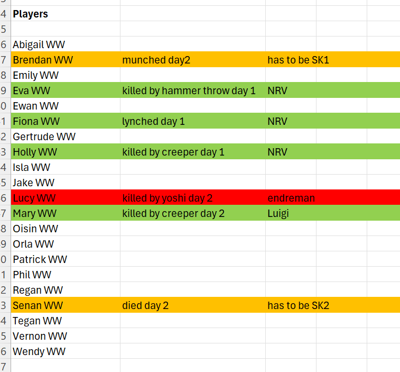Select the Oisin WW cell
The image size is (400, 372).
tap(66, 228)
